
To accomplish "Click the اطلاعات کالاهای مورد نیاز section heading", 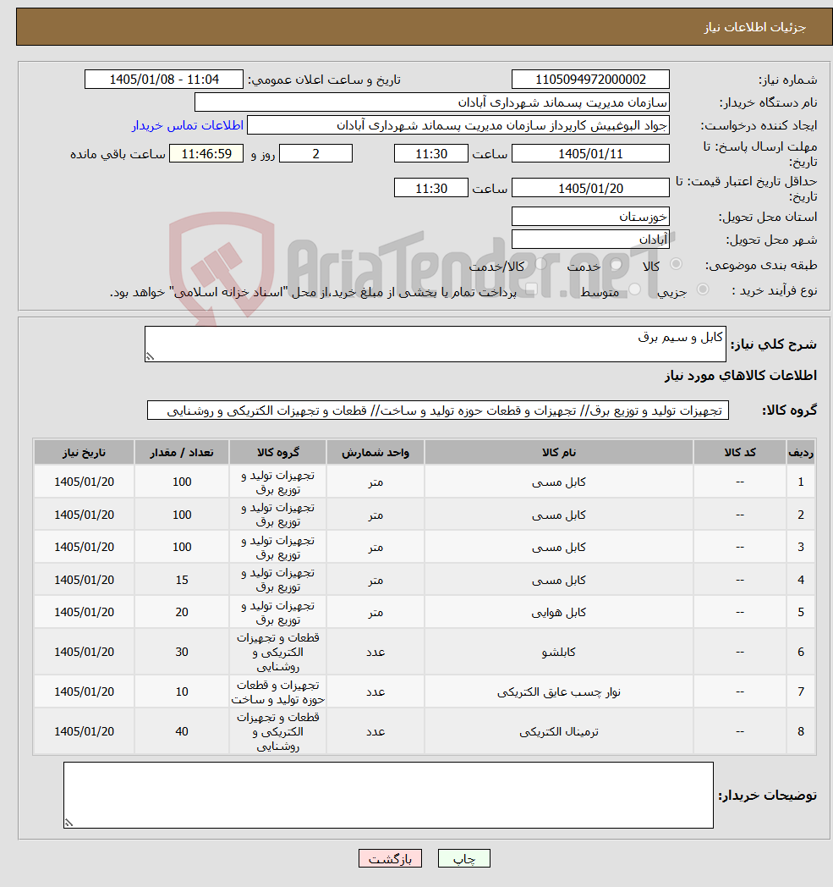I will click(741, 376).
